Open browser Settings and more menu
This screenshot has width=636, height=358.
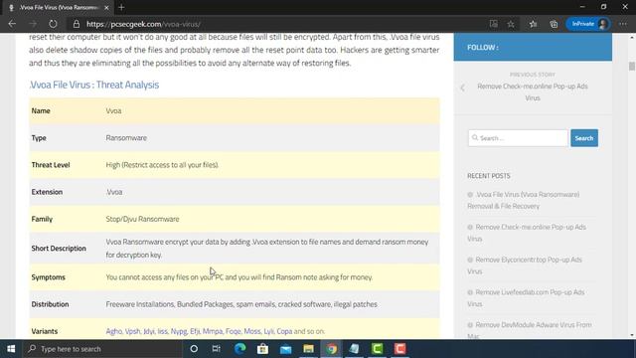(623, 24)
